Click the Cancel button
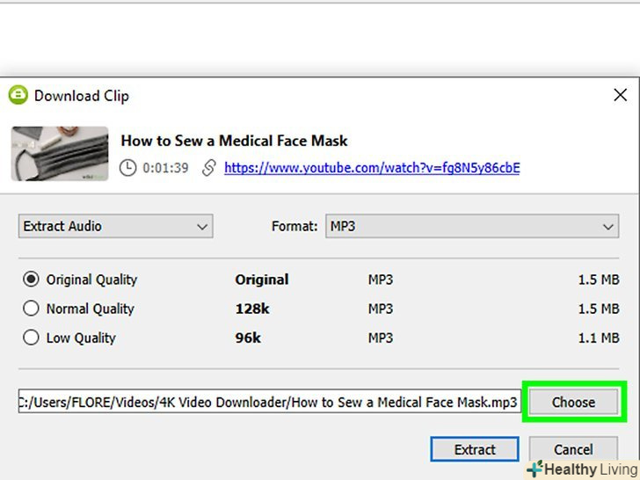Viewport: 640px width, 480px height. click(x=573, y=449)
